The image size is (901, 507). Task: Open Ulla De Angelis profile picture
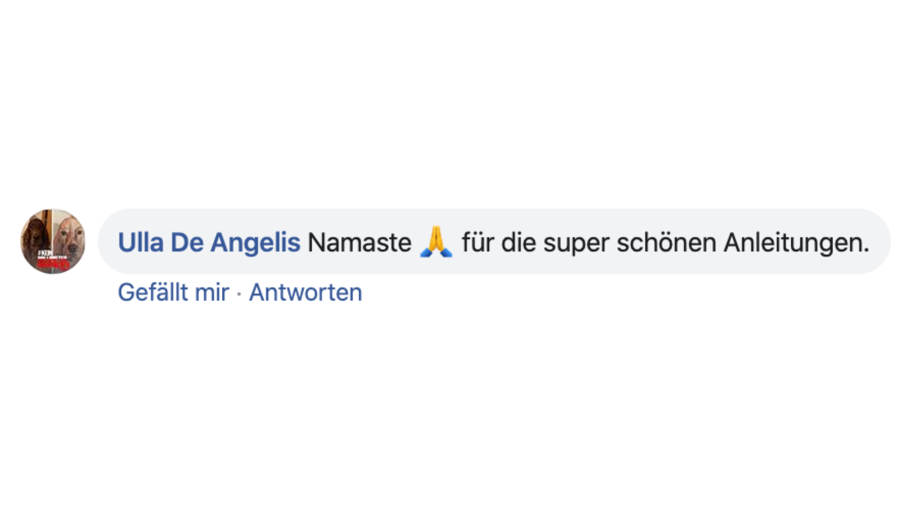coord(53,241)
